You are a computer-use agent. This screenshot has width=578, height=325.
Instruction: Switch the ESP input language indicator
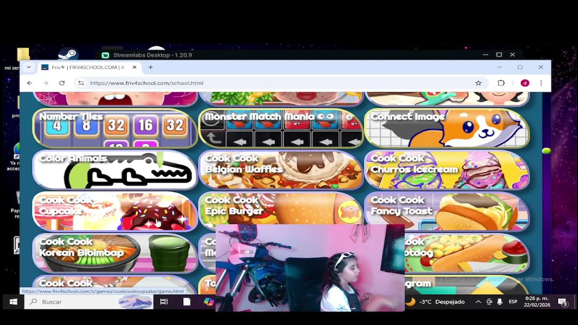[x=513, y=302]
